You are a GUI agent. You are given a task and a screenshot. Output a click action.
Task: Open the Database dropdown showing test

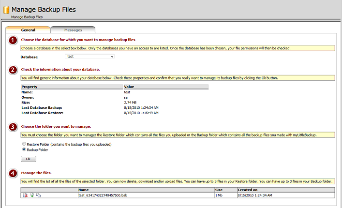[89, 57]
